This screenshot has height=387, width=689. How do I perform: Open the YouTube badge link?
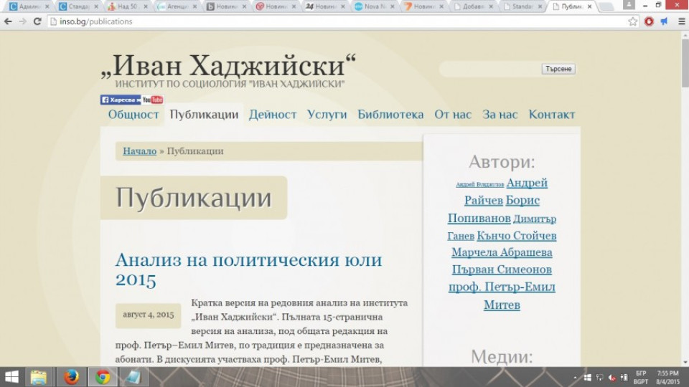click(x=152, y=100)
